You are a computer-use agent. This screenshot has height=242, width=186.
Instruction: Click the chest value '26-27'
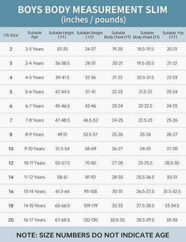click(118, 149)
